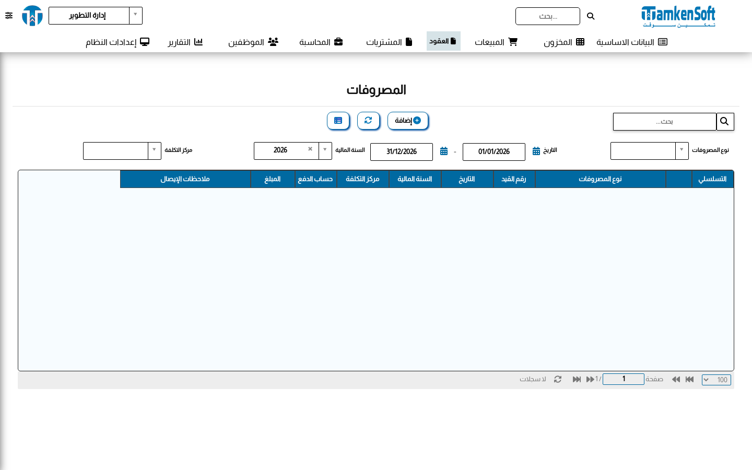The height and width of the screenshot is (470, 752).
Task: Go to next page in pager
Action: [x=590, y=379]
